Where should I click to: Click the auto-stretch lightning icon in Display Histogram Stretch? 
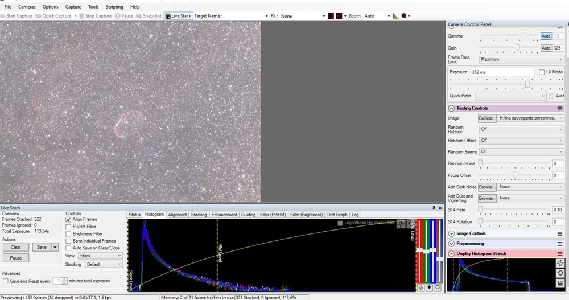coord(560,262)
